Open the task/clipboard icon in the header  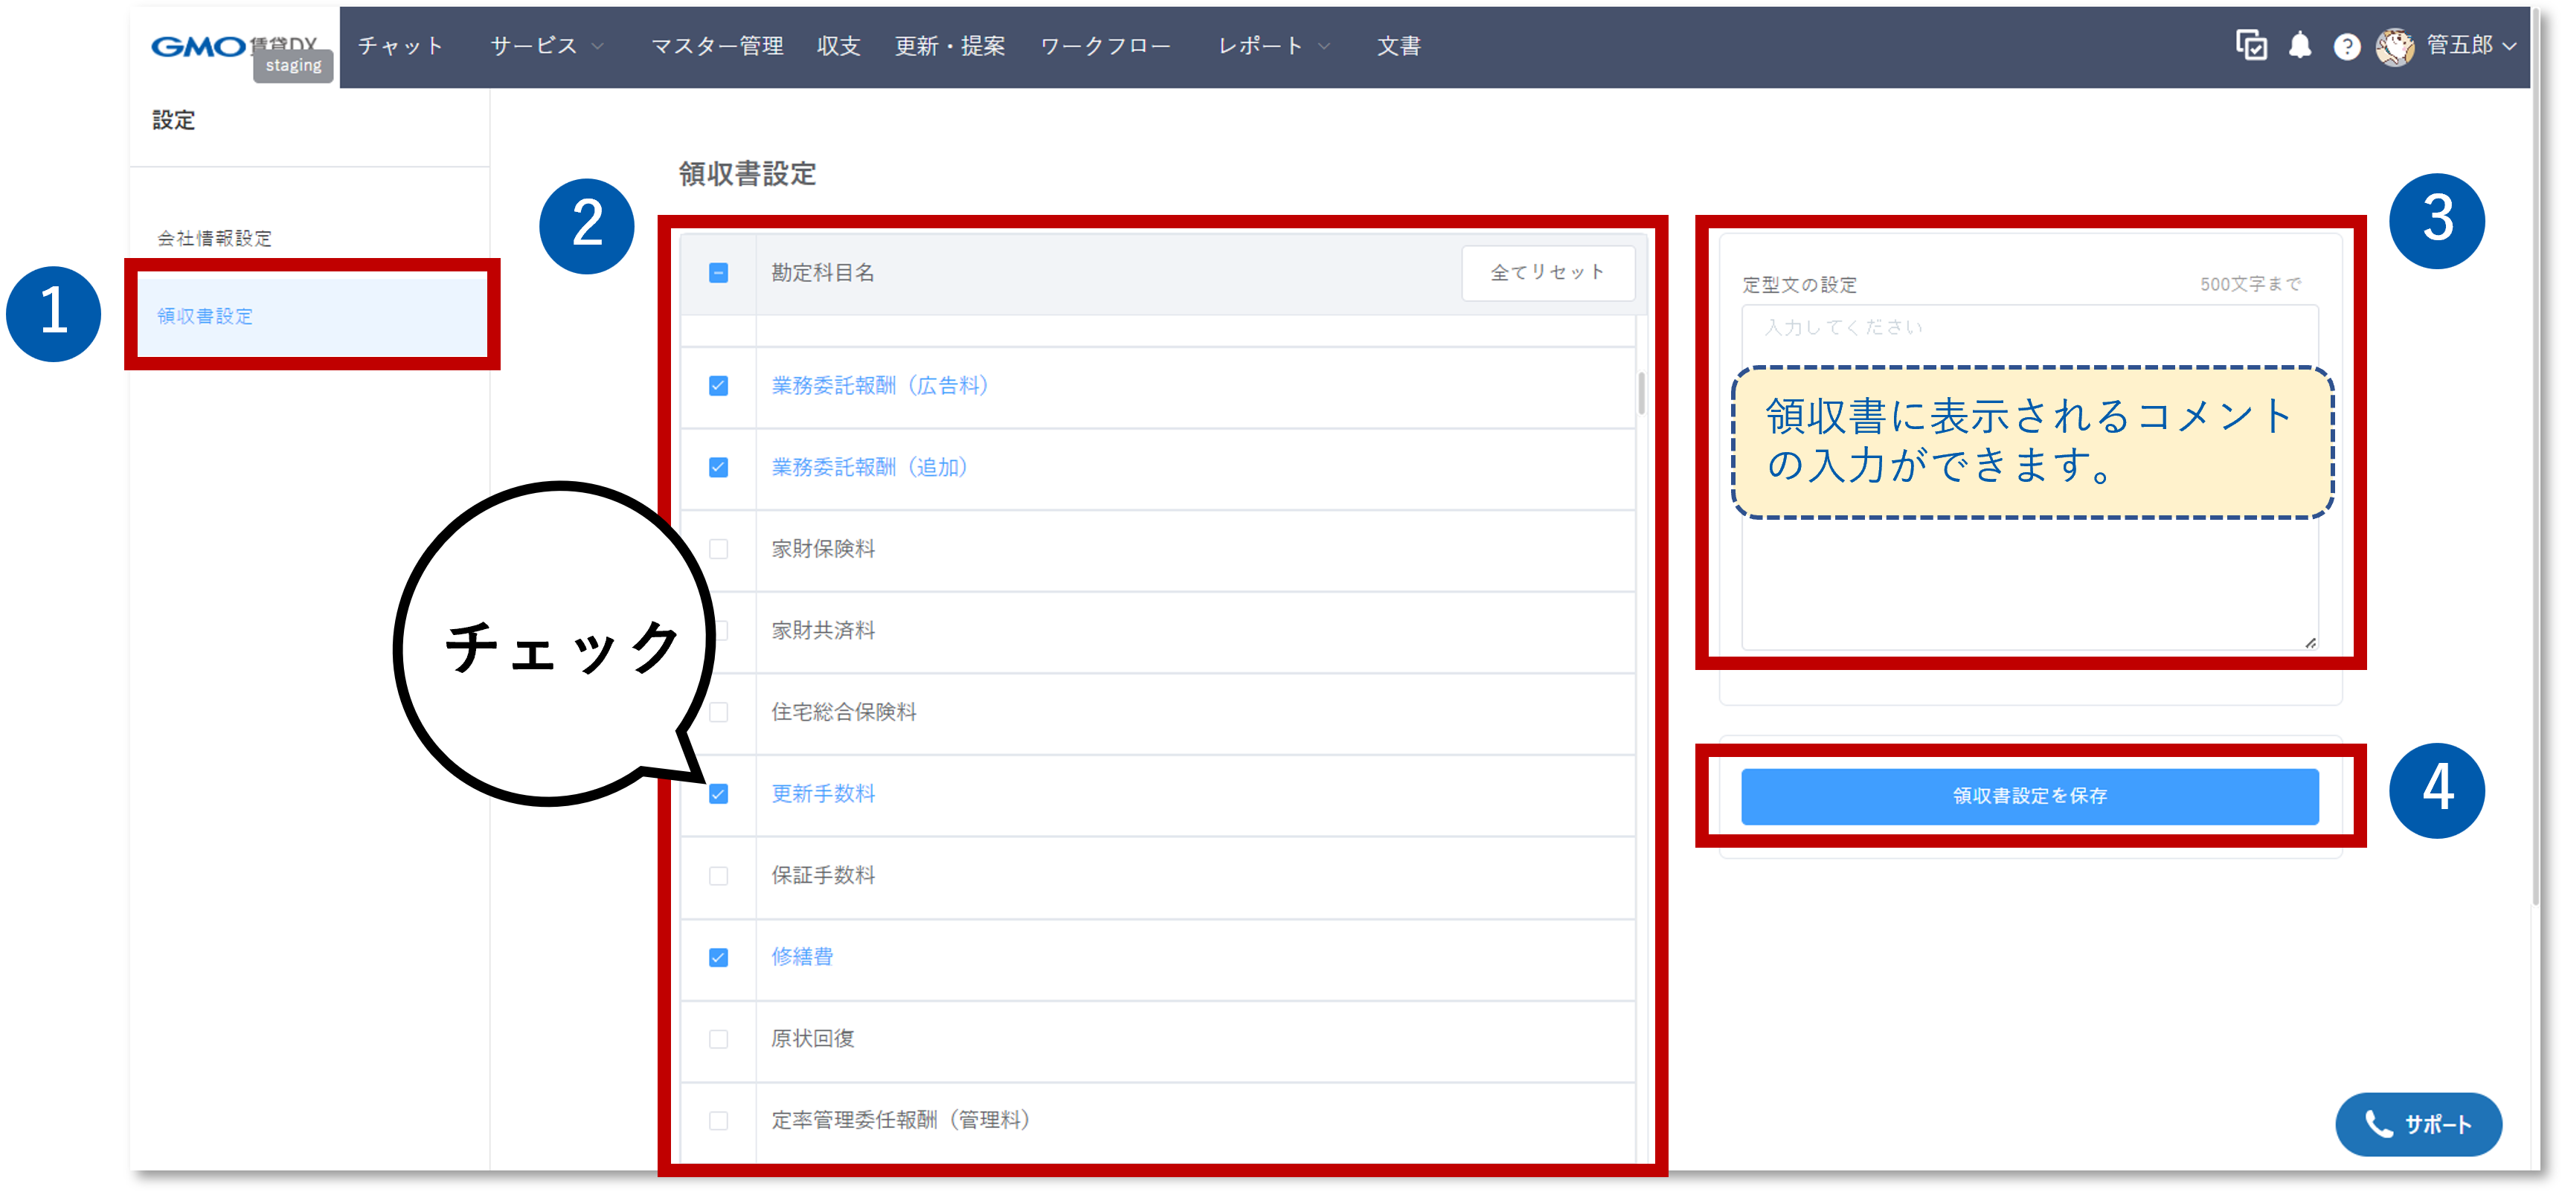2252,45
